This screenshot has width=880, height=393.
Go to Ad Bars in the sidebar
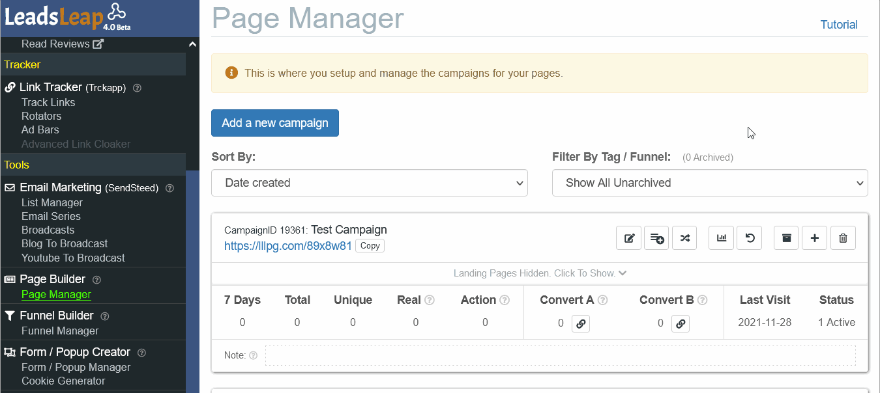coord(40,129)
